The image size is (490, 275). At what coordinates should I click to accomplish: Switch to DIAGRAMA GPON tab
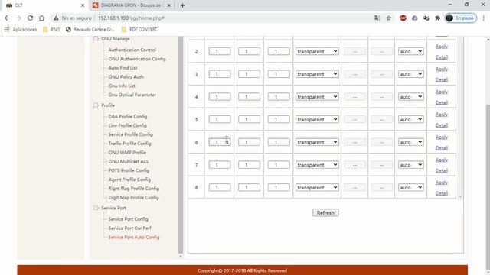coord(131,5)
